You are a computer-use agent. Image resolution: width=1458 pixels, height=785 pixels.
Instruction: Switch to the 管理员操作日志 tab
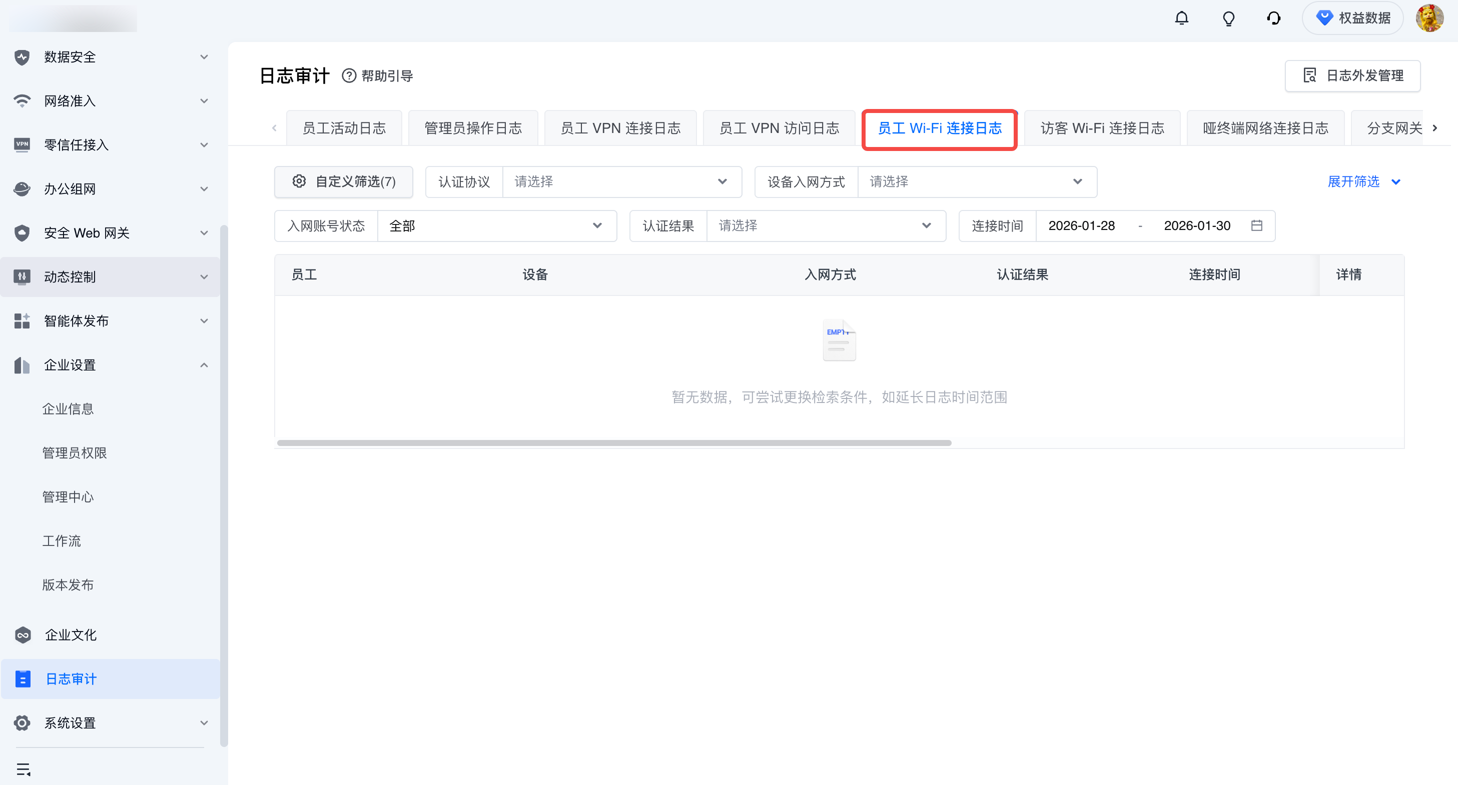pyautogui.click(x=473, y=128)
